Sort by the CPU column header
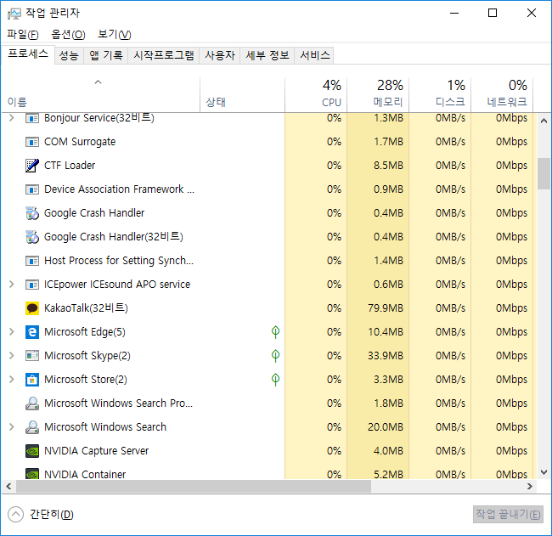Screen dimensions: 552x536 tap(316, 94)
